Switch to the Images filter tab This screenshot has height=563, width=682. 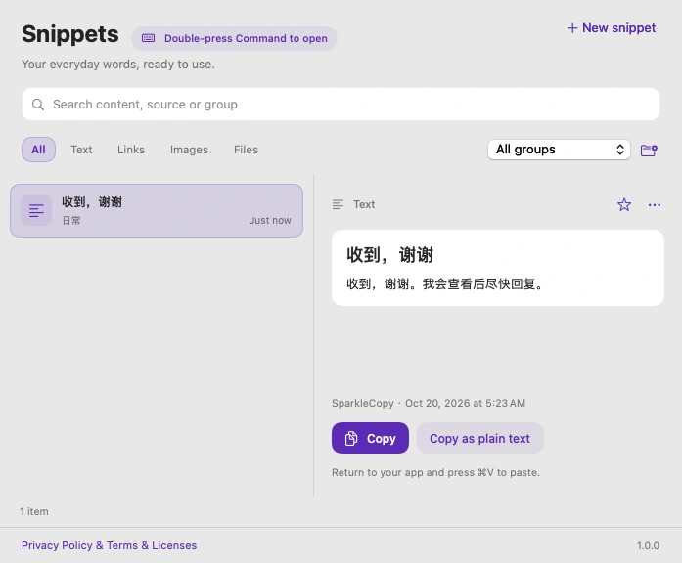(x=189, y=150)
